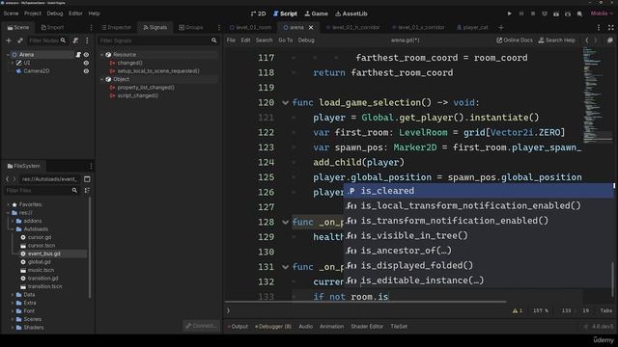
Task: Collapse the Autoloads folder
Action: (x=13, y=229)
